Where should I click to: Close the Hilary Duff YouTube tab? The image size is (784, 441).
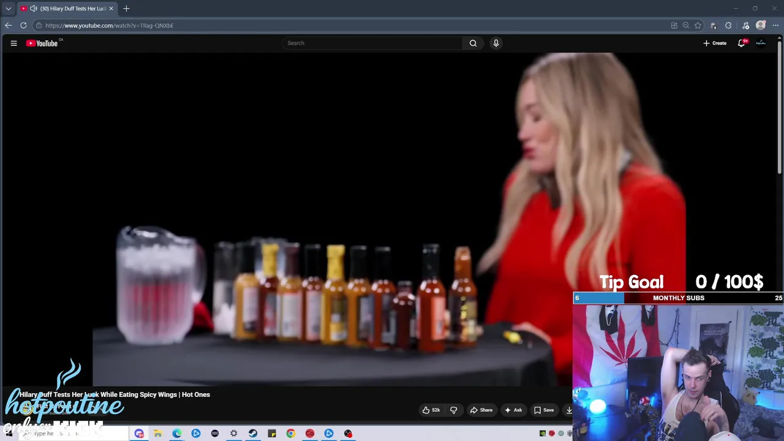[x=111, y=9]
